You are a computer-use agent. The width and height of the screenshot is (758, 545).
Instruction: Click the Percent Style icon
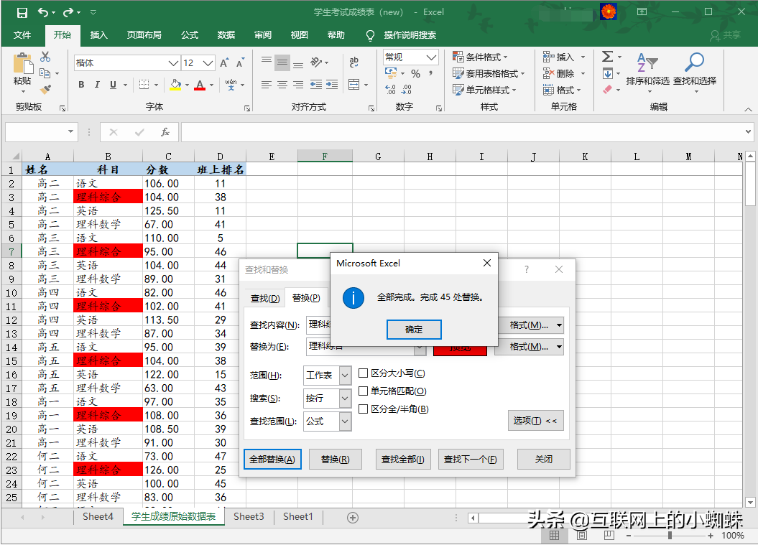pos(415,73)
